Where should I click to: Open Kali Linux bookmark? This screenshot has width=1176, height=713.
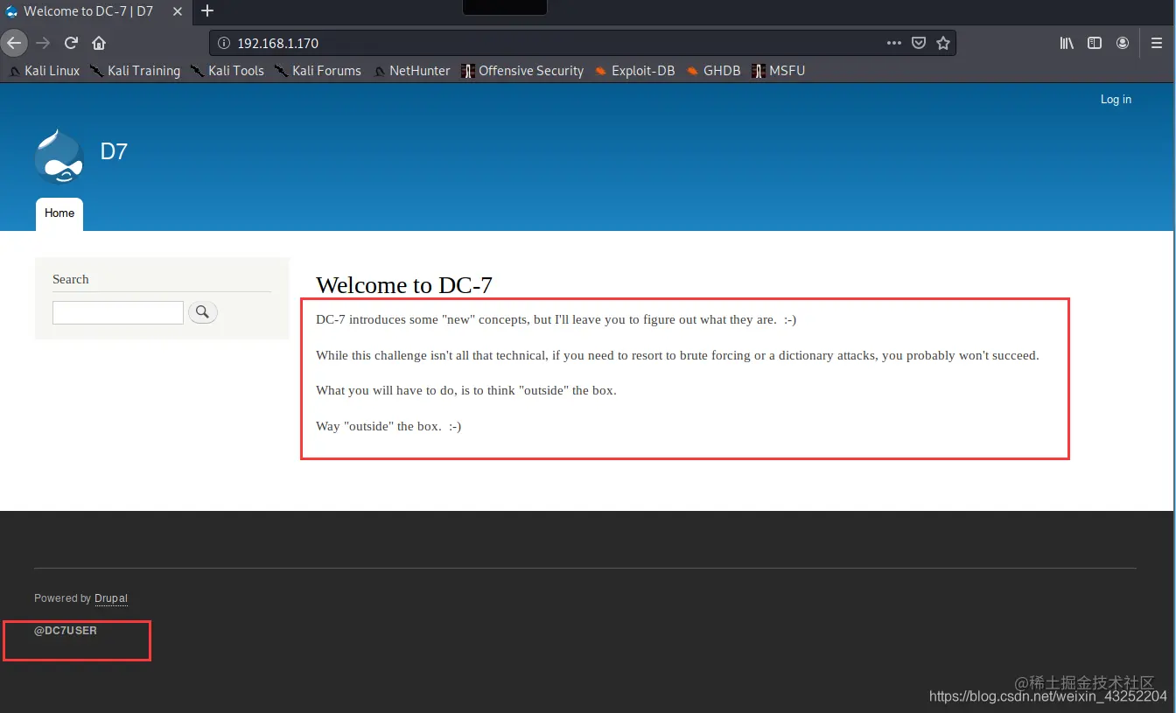(44, 71)
